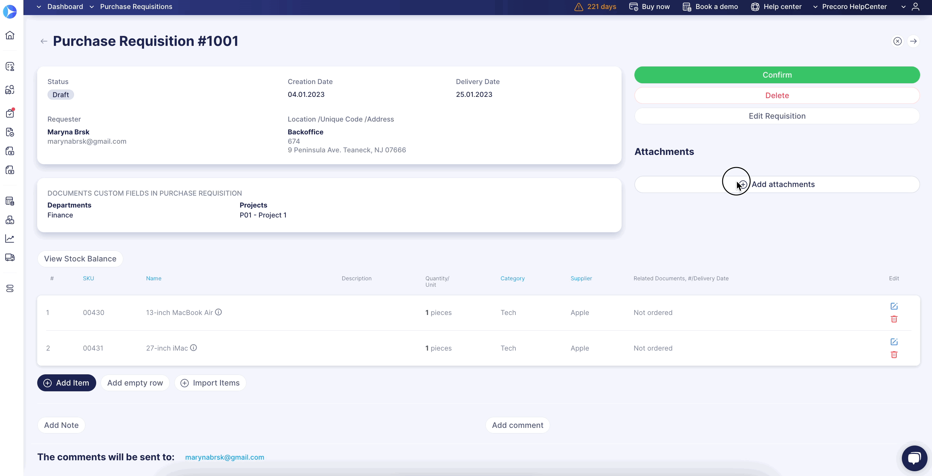932x476 pixels.
Task: Open the shopping bag icon with red notification dot
Action: (x=10, y=113)
